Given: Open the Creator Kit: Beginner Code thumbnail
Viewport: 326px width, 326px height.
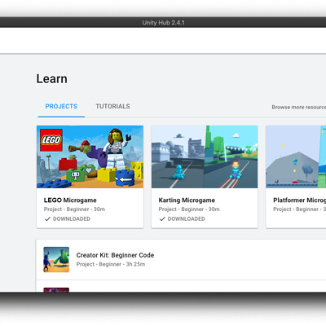Looking at the screenshot, I should pyautogui.click(x=56, y=259).
